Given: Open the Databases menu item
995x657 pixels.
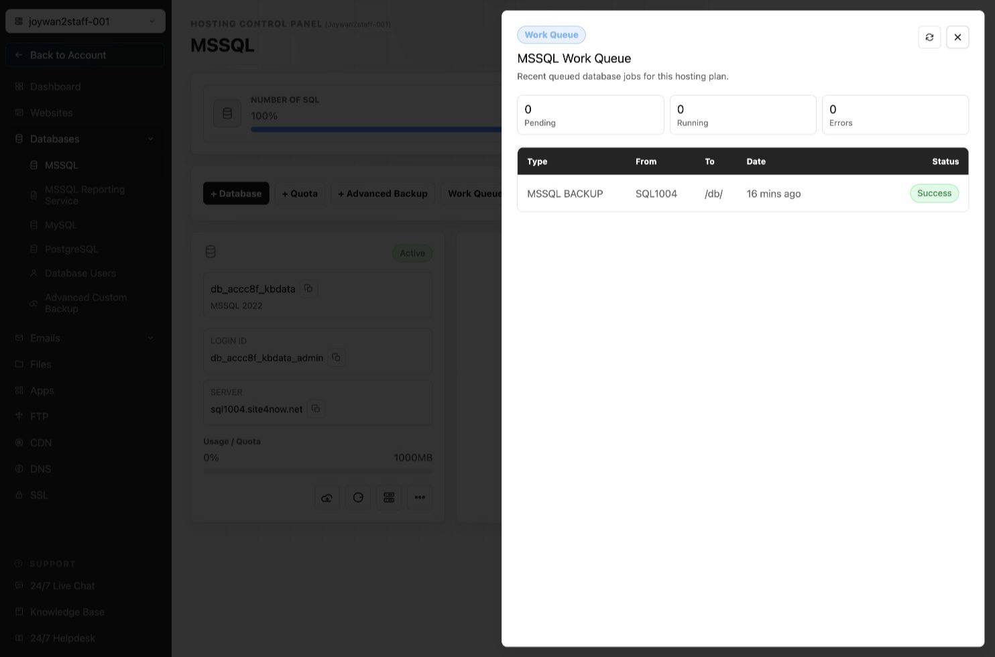Looking at the screenshot, I should (85, 139).
